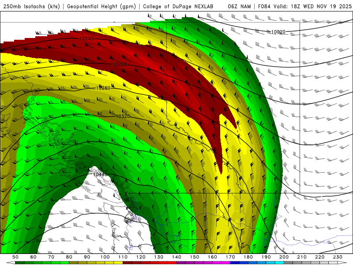
Task: Click the 150 knots color bar label
Action: [x=195, y=257]
